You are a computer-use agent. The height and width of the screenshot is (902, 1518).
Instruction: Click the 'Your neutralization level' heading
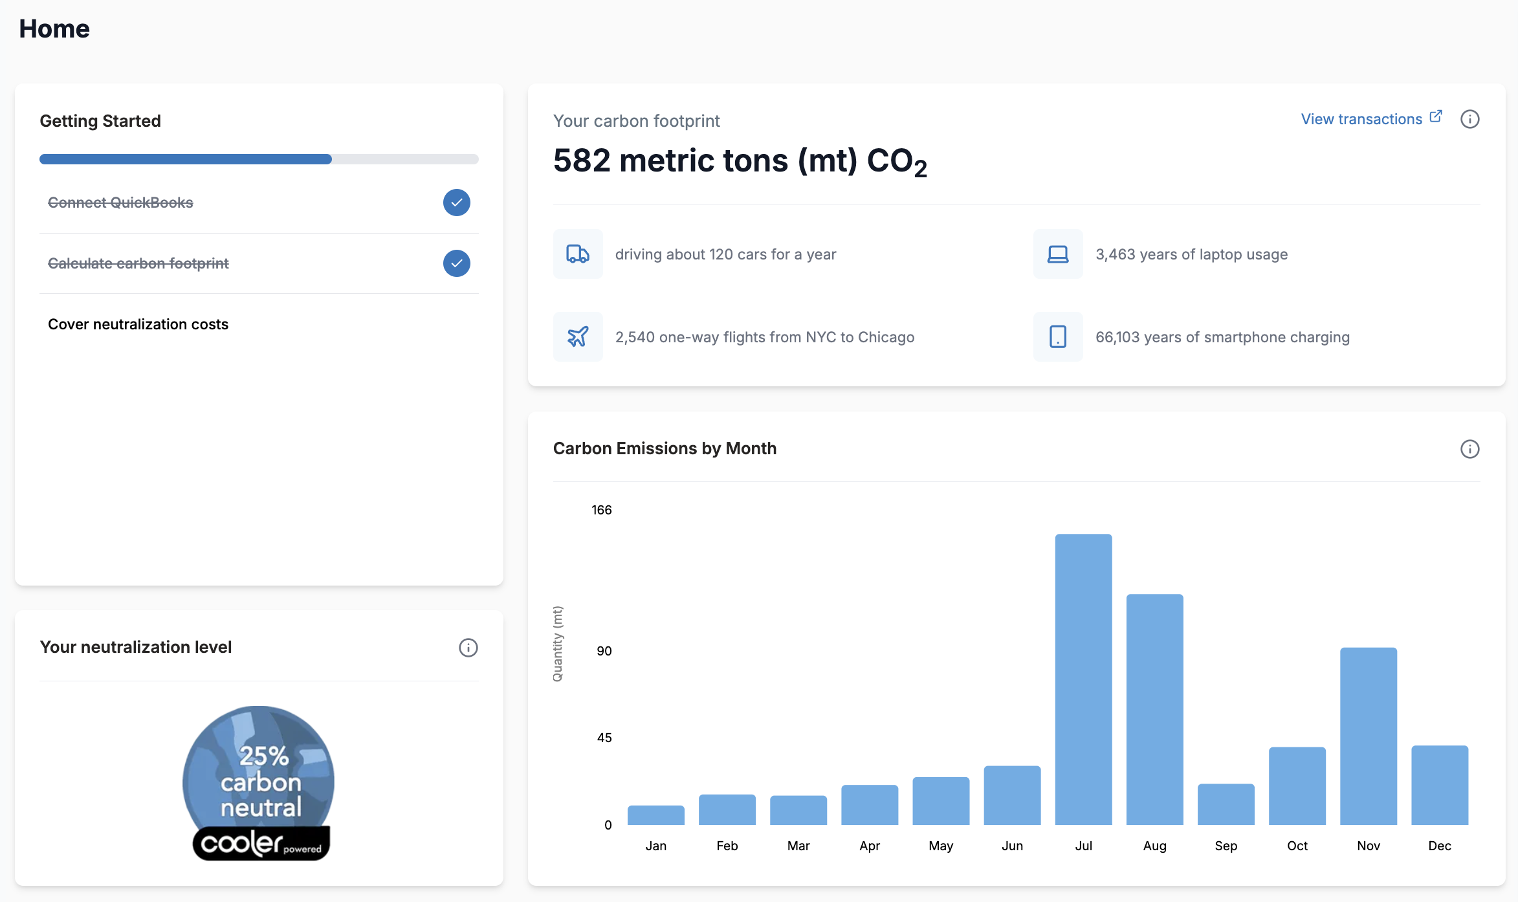tap(136, 647)
